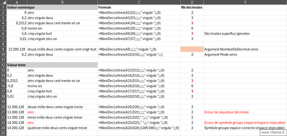Select 'zéro virgule deux' in row 10
The height and width of the screenshot is (136, 287).
(x=63, y=55)
